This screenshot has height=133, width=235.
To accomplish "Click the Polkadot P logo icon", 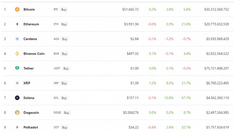I will tap(17, 127).
